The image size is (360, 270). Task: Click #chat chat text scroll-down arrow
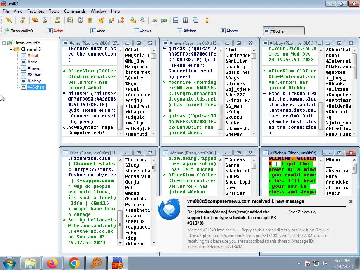pos(120,133)
